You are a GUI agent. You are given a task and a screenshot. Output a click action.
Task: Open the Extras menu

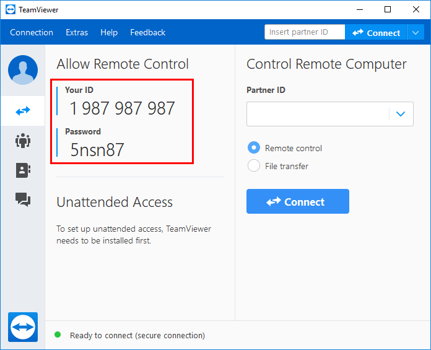click(77, 32)
